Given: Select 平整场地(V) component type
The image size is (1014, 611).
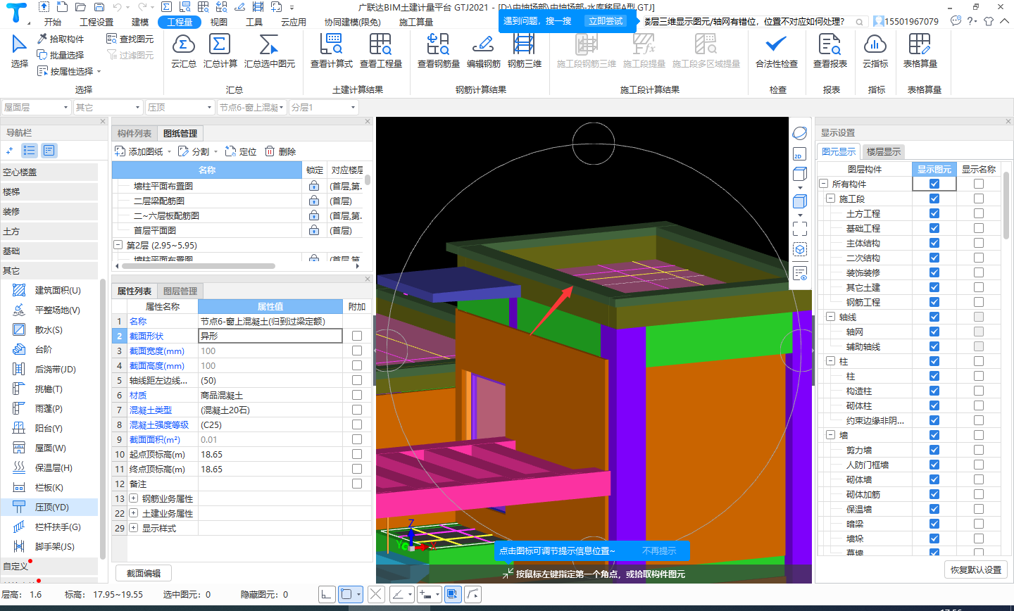Looking at the screenshot, I should tap(49, 310).
